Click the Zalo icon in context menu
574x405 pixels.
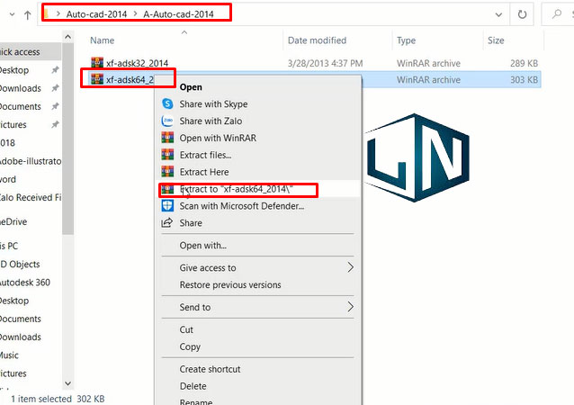(167, 121)
